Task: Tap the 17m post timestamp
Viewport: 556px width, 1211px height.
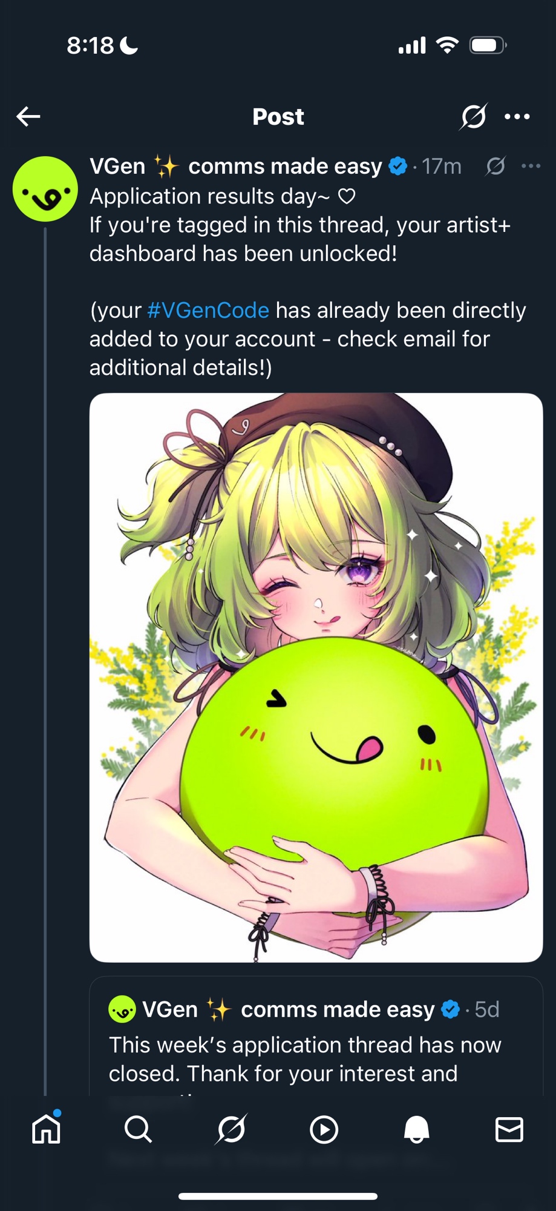Action: coord(442,166)
